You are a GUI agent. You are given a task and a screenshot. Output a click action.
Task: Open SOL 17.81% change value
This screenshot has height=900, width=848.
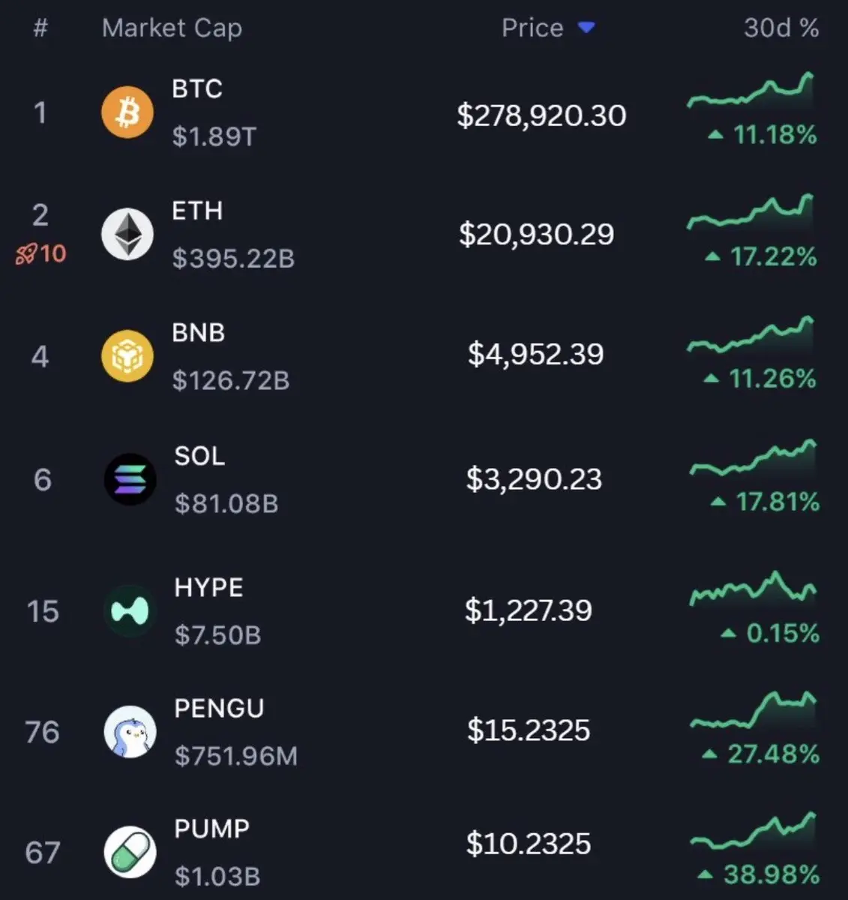(778, 502)
